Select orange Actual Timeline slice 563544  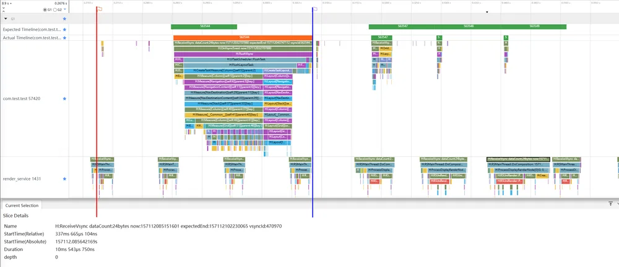pyautogui.click(x=243, y=38)
